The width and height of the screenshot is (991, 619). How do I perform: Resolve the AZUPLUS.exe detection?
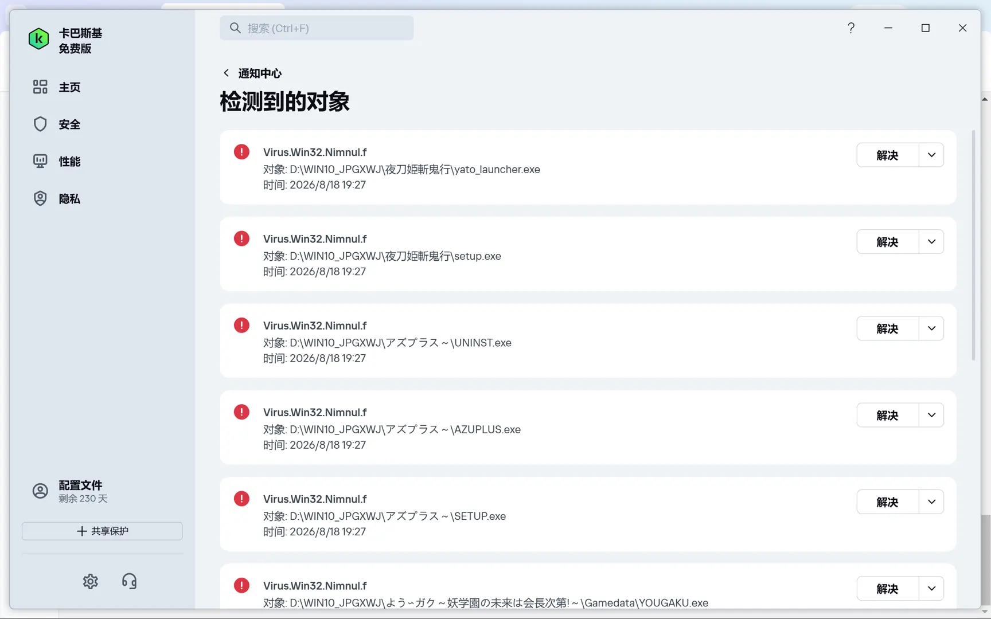(888, 416)
